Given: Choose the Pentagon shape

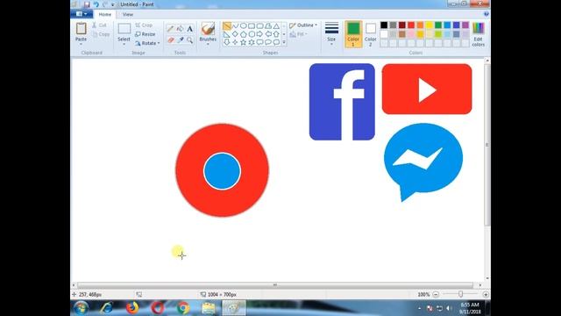Looking at the screenshot, I should coord(244,34).
